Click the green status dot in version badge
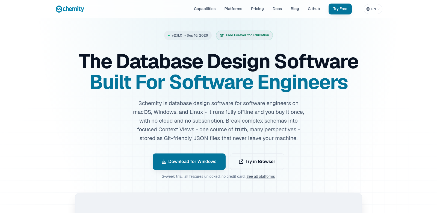437x213 pixels. point(169,35)
